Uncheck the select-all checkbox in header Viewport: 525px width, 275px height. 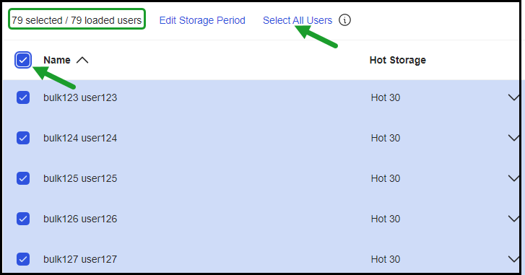23,60
